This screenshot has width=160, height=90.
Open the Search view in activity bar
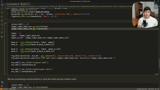[2, 8]
